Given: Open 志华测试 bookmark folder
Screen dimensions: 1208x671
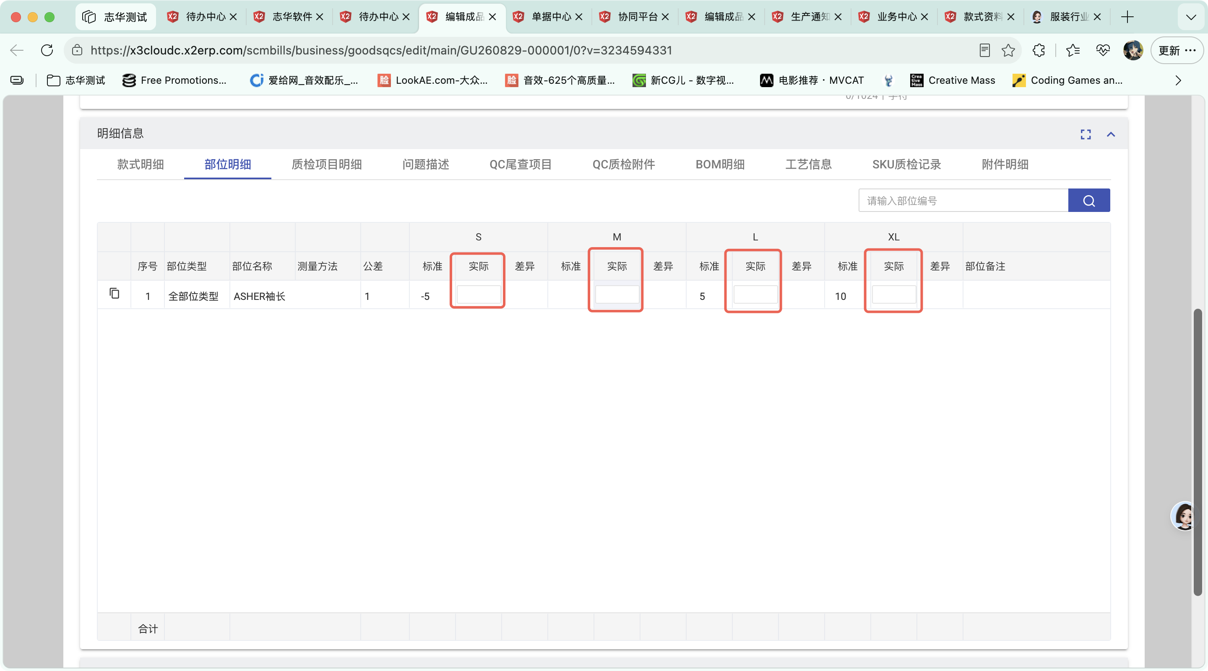Looking at the screenshot, I should coord(76,80).
